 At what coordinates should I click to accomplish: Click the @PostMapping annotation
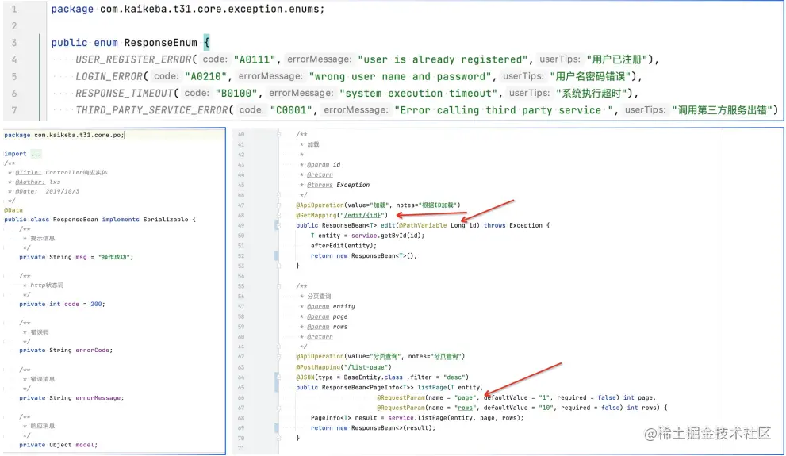tap(318, 367)
